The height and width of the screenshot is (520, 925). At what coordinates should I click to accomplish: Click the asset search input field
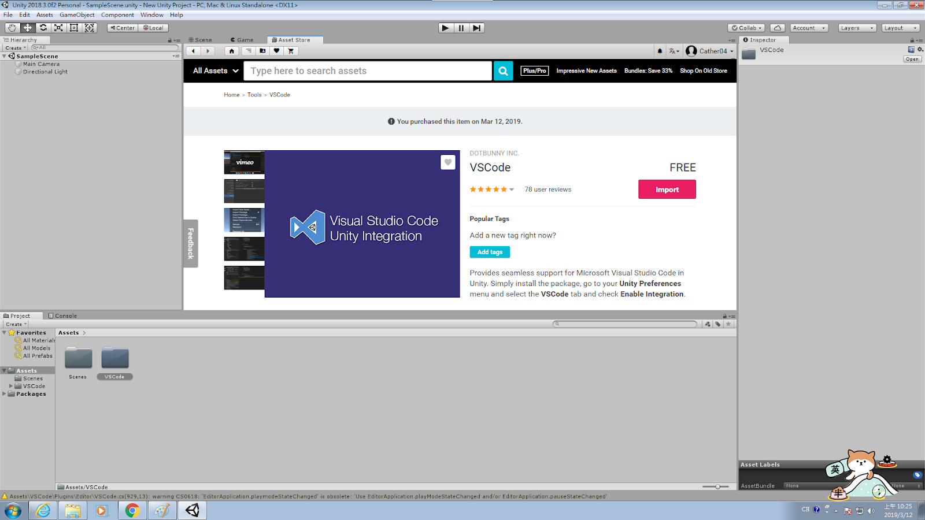(368, 70)
